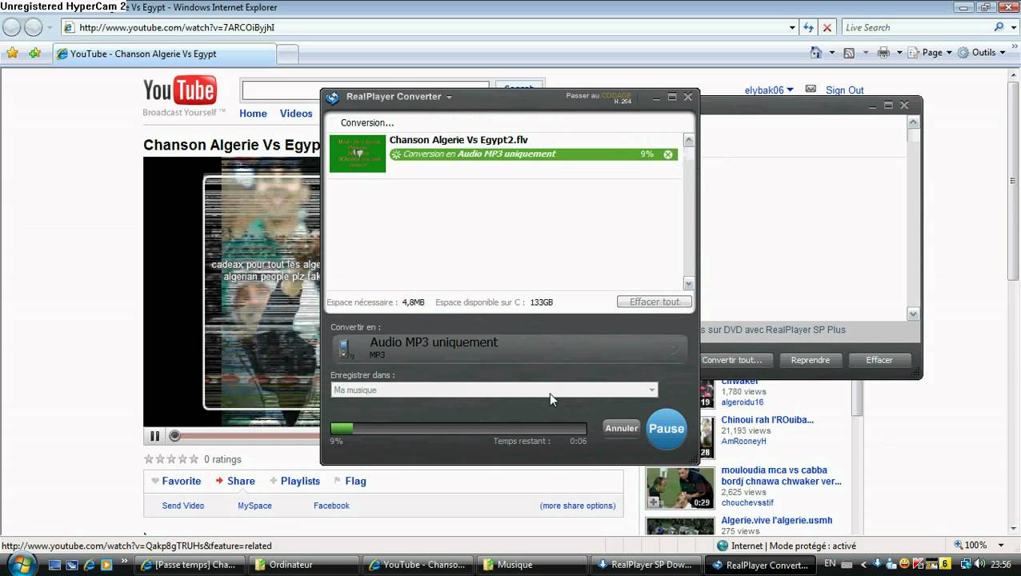Click the Send Video link
Image resolution: width=1021 pixels, height=576 pixels.
tap(183, 506)
